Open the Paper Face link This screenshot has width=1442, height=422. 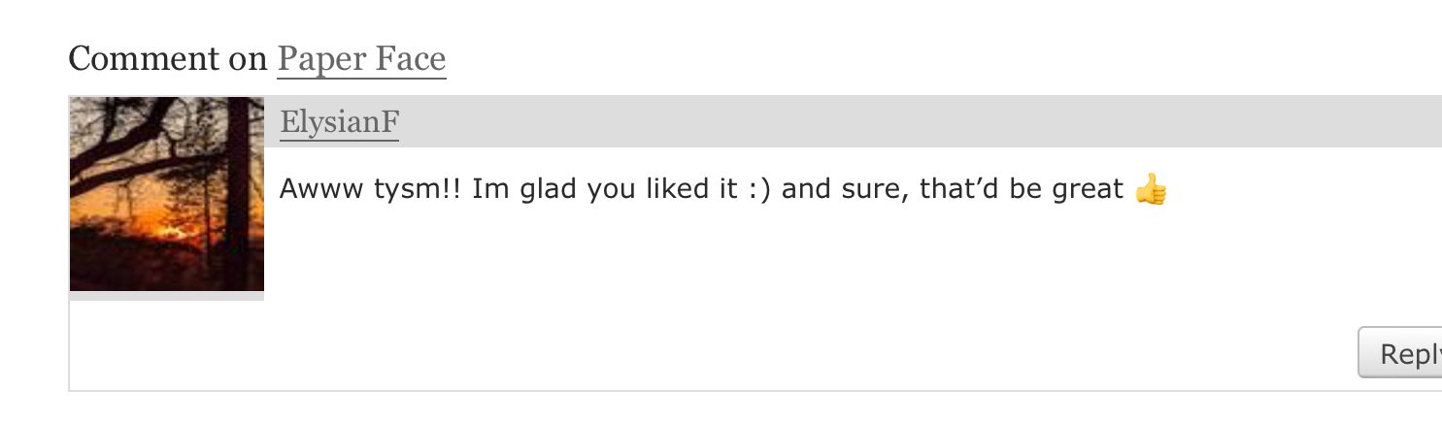(361, 59)
